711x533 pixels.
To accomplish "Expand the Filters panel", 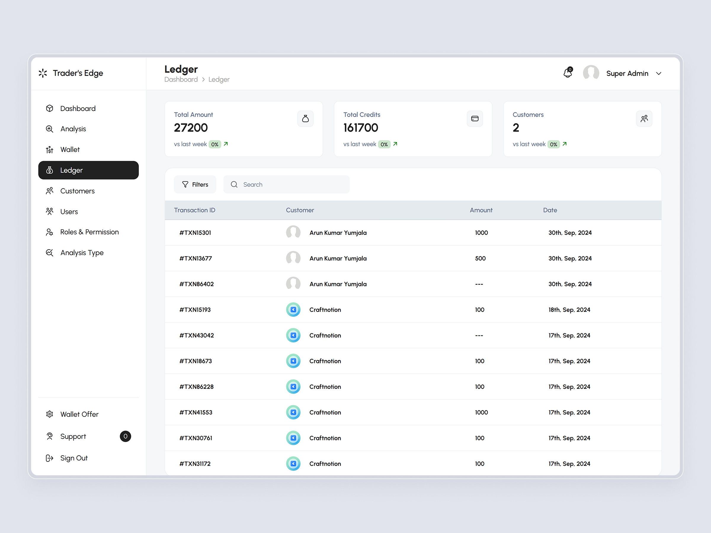I will pyautogui.click(x=195, y=184).
